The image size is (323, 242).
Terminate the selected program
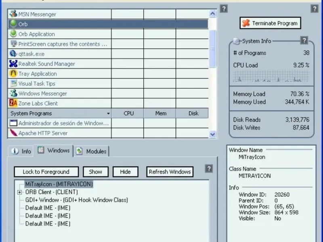click(270, 23)
